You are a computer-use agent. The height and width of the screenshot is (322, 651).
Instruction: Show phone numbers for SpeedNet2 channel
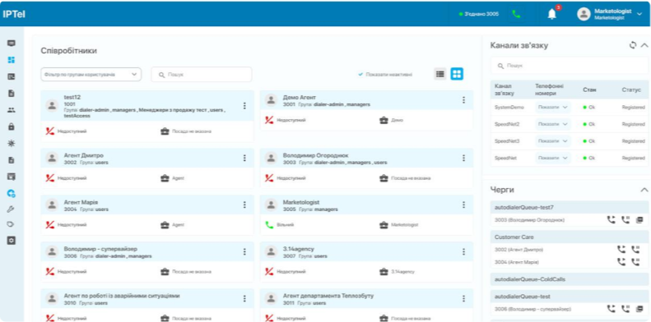(553, 124)
